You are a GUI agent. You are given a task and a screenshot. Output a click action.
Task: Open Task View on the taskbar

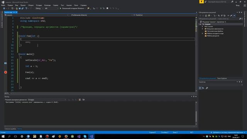(15, 136)
